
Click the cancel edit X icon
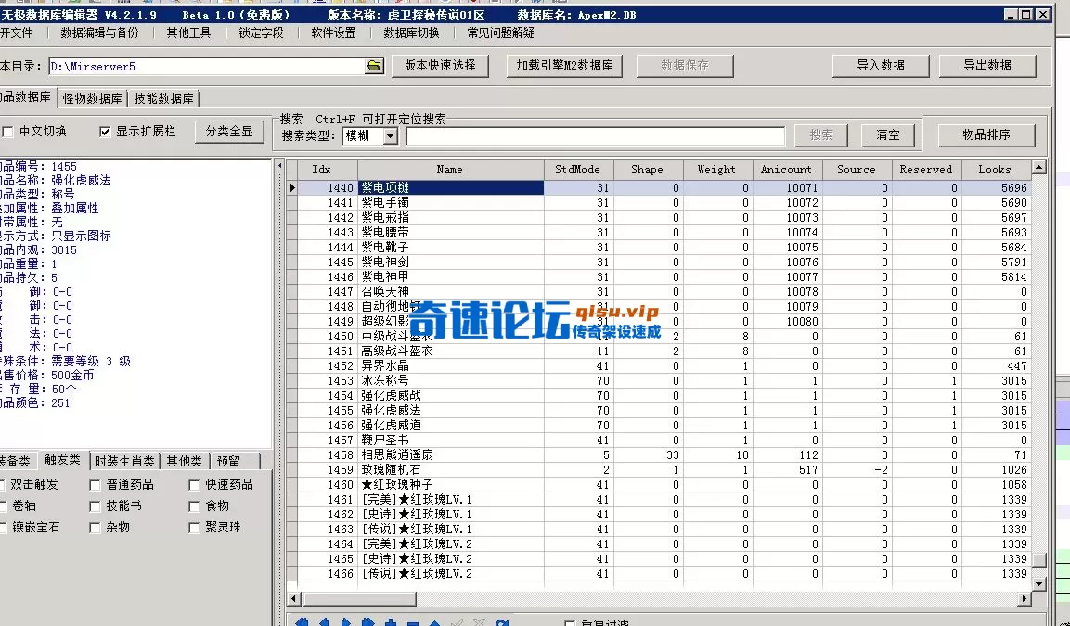[x=479, y=621]
